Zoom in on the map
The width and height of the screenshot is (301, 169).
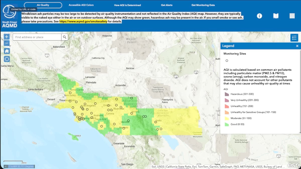[x=7, y=37]
